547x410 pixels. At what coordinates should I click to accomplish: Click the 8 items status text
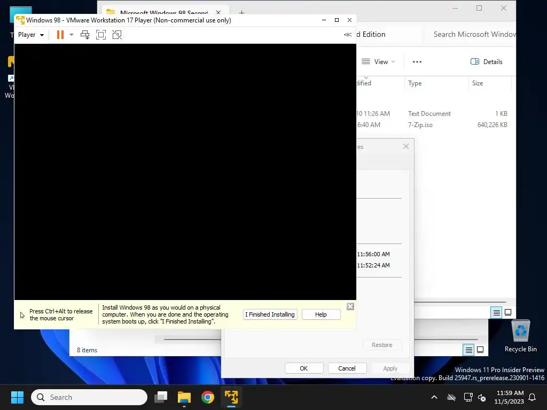[x=87, y=350]
